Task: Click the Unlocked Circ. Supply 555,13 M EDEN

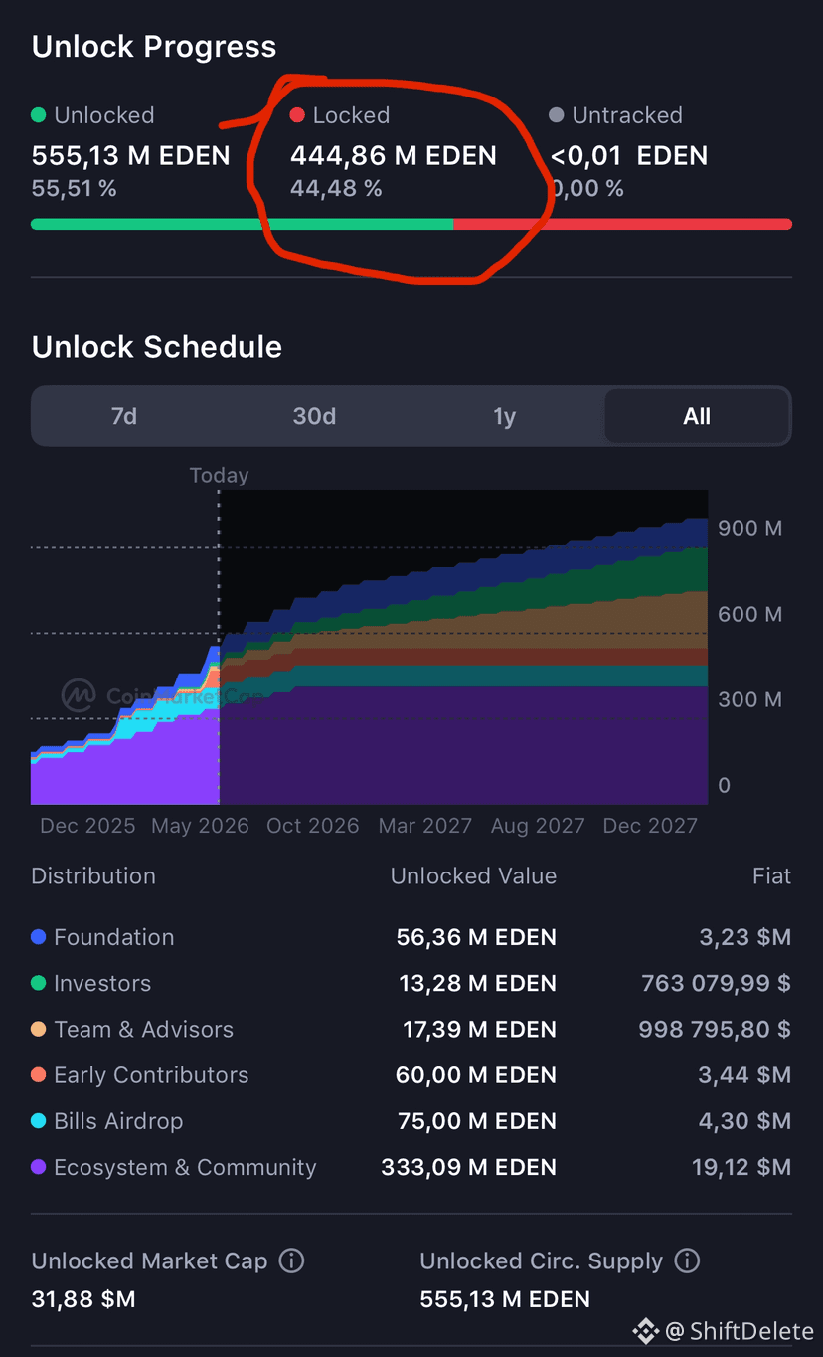Action: (505, 1299)
